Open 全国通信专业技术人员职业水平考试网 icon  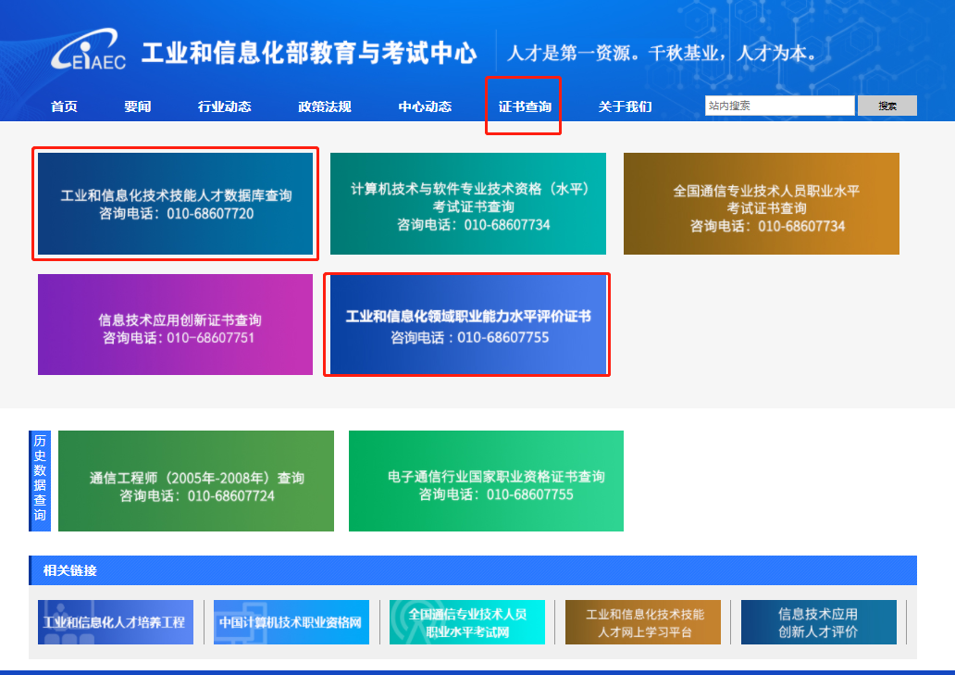click(x=467, y=621)
